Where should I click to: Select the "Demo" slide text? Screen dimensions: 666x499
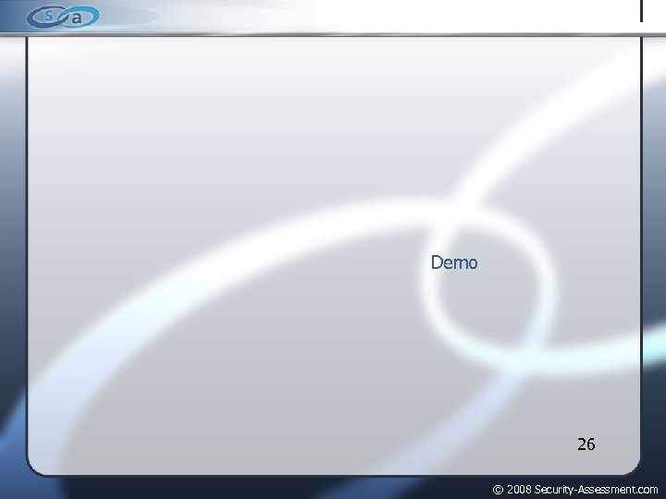coord(454,262)
